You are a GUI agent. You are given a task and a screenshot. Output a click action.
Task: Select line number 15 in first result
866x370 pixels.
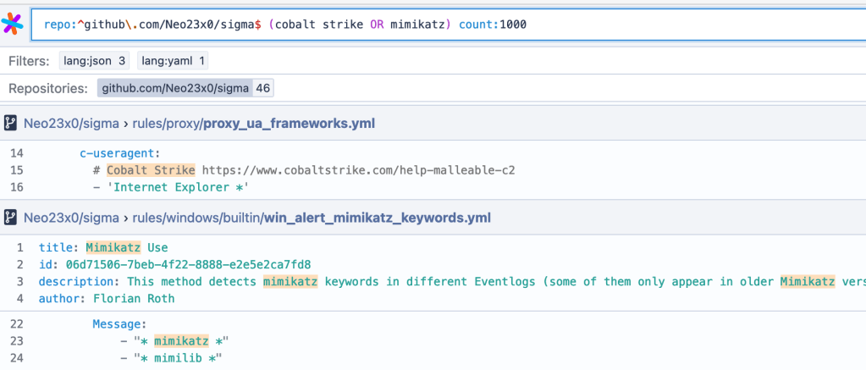pos(17,170)
